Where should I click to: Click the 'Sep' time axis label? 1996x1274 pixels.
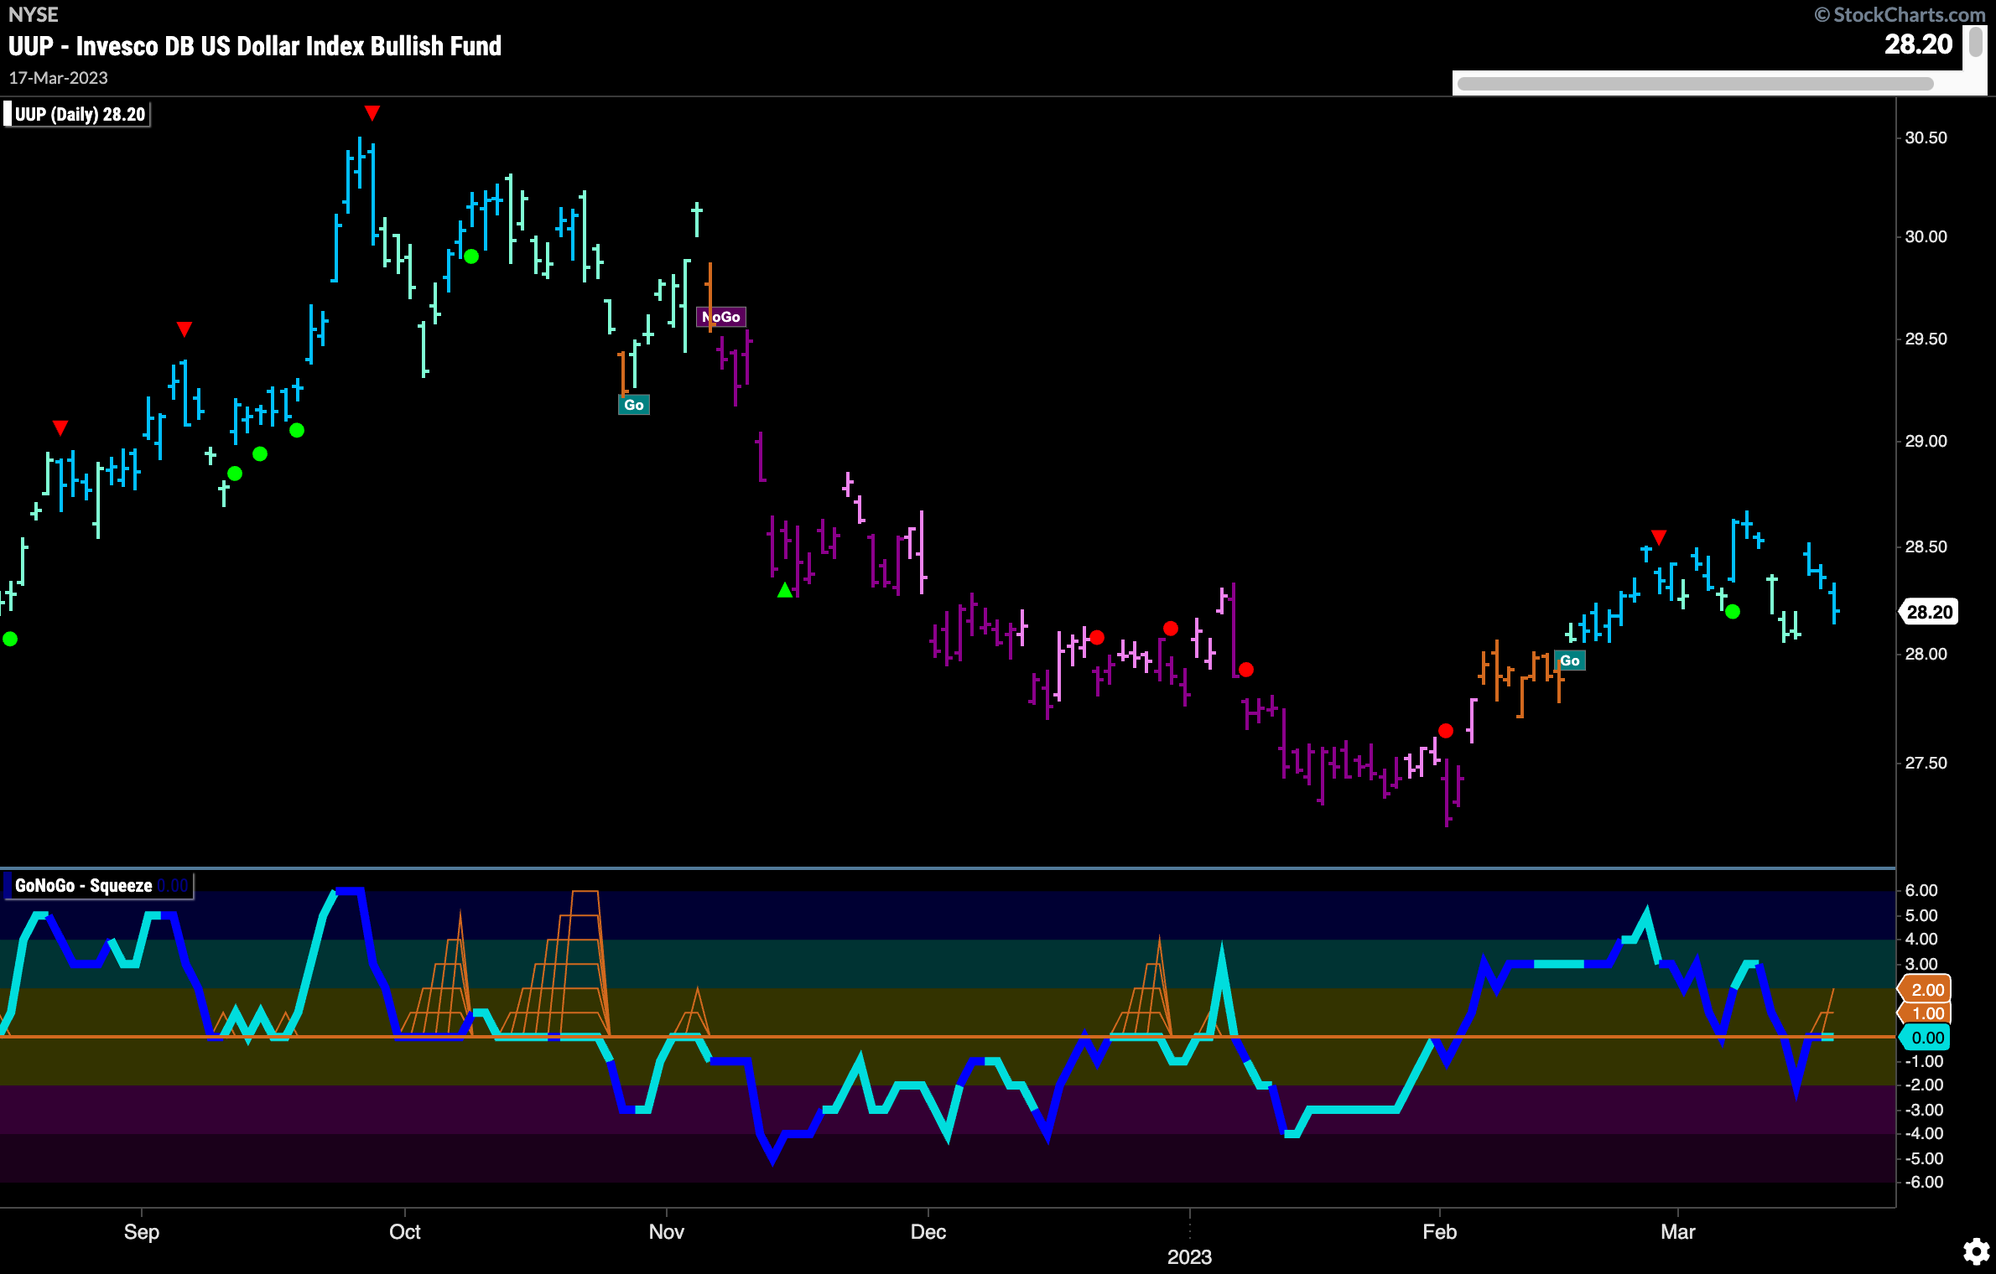[141, 1232]
